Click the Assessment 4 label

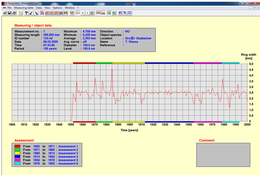click(x=68, y=157)
